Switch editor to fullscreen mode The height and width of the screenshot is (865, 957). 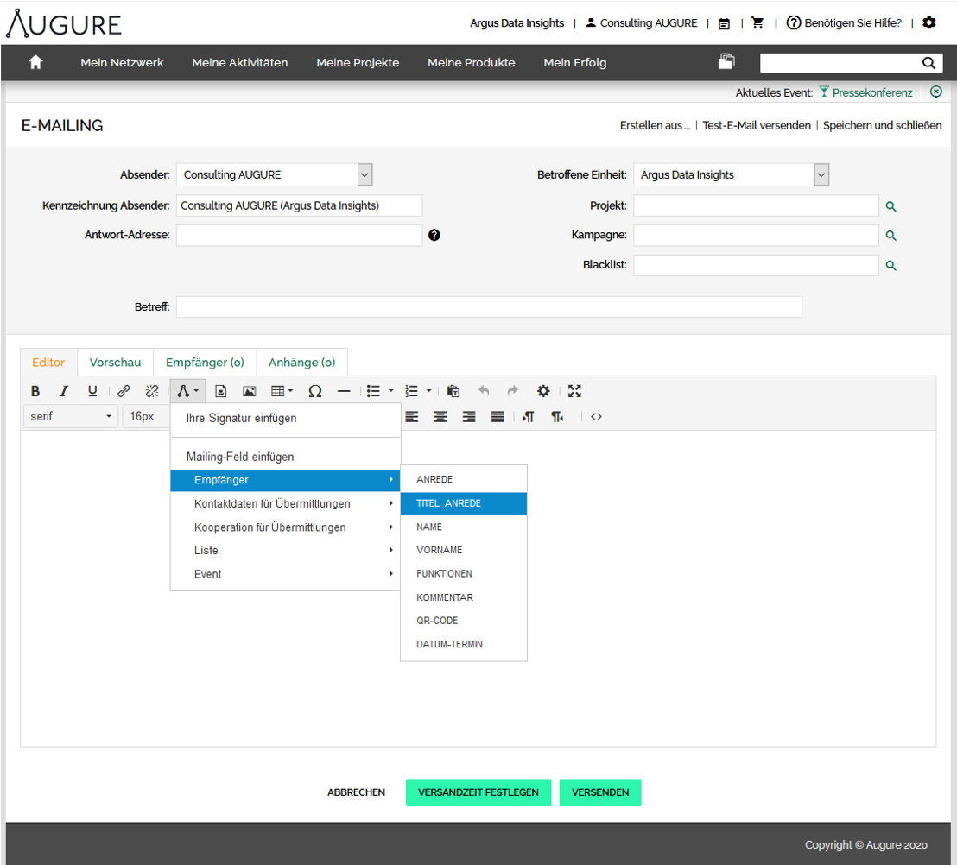pos(574,391)
